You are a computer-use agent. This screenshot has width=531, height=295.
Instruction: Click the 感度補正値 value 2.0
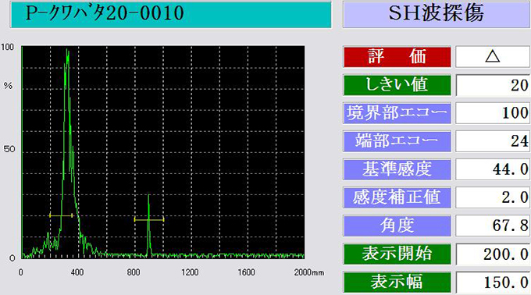tap(493, 197)
